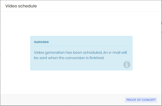Click the info icon in success alert
162x106 pixels.
point(127,65)
